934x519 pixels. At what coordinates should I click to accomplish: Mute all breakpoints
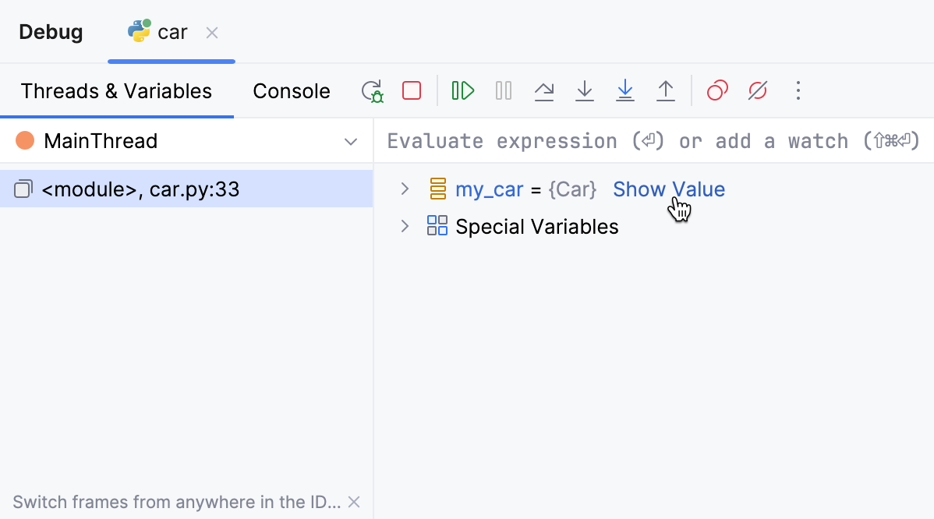click(x=757, y=90)
